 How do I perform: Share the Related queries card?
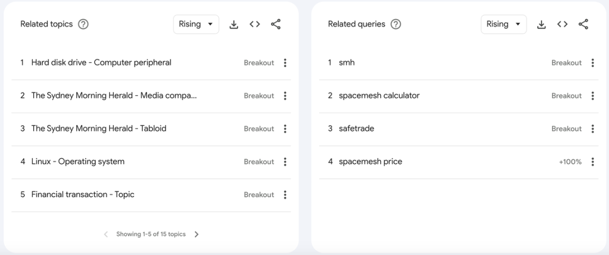click(x=583, y=24)
